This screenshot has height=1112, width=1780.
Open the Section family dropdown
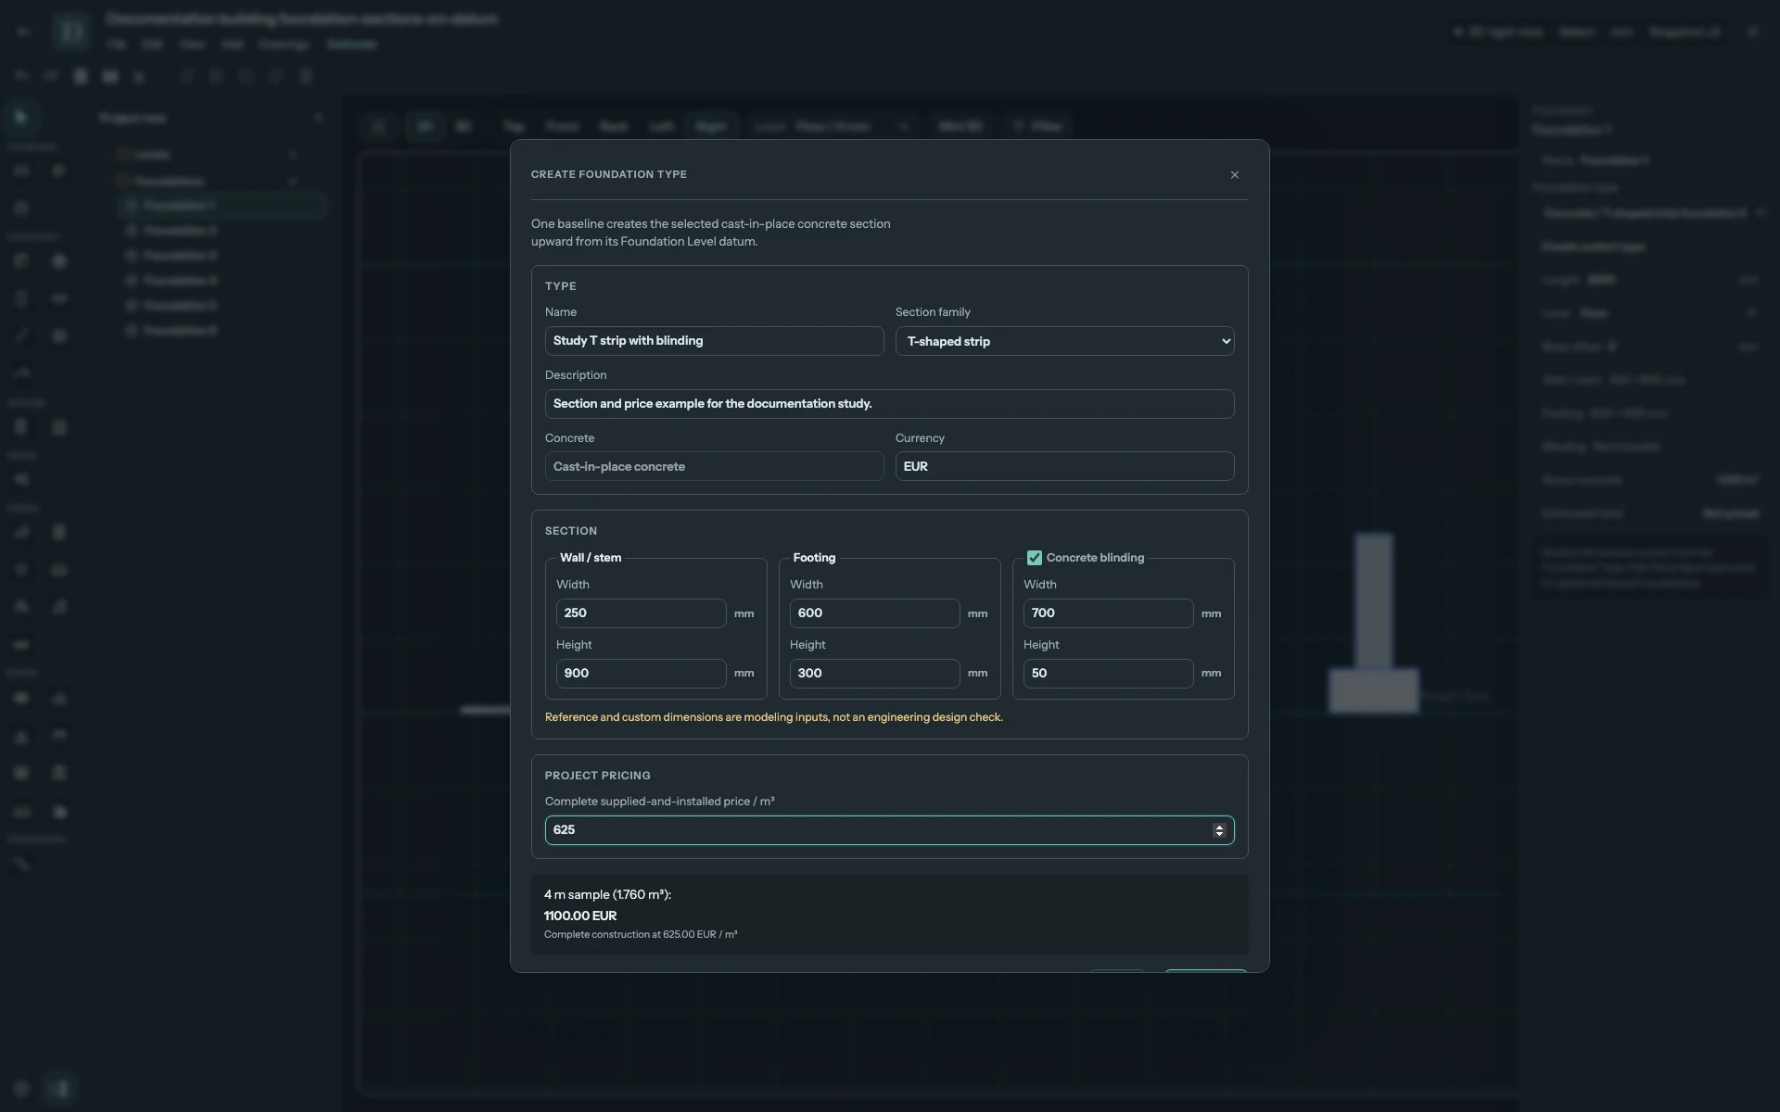(1064, 341)
